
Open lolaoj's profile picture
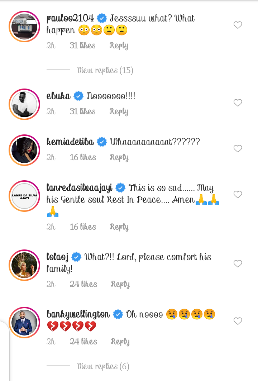tap(24, 265)
